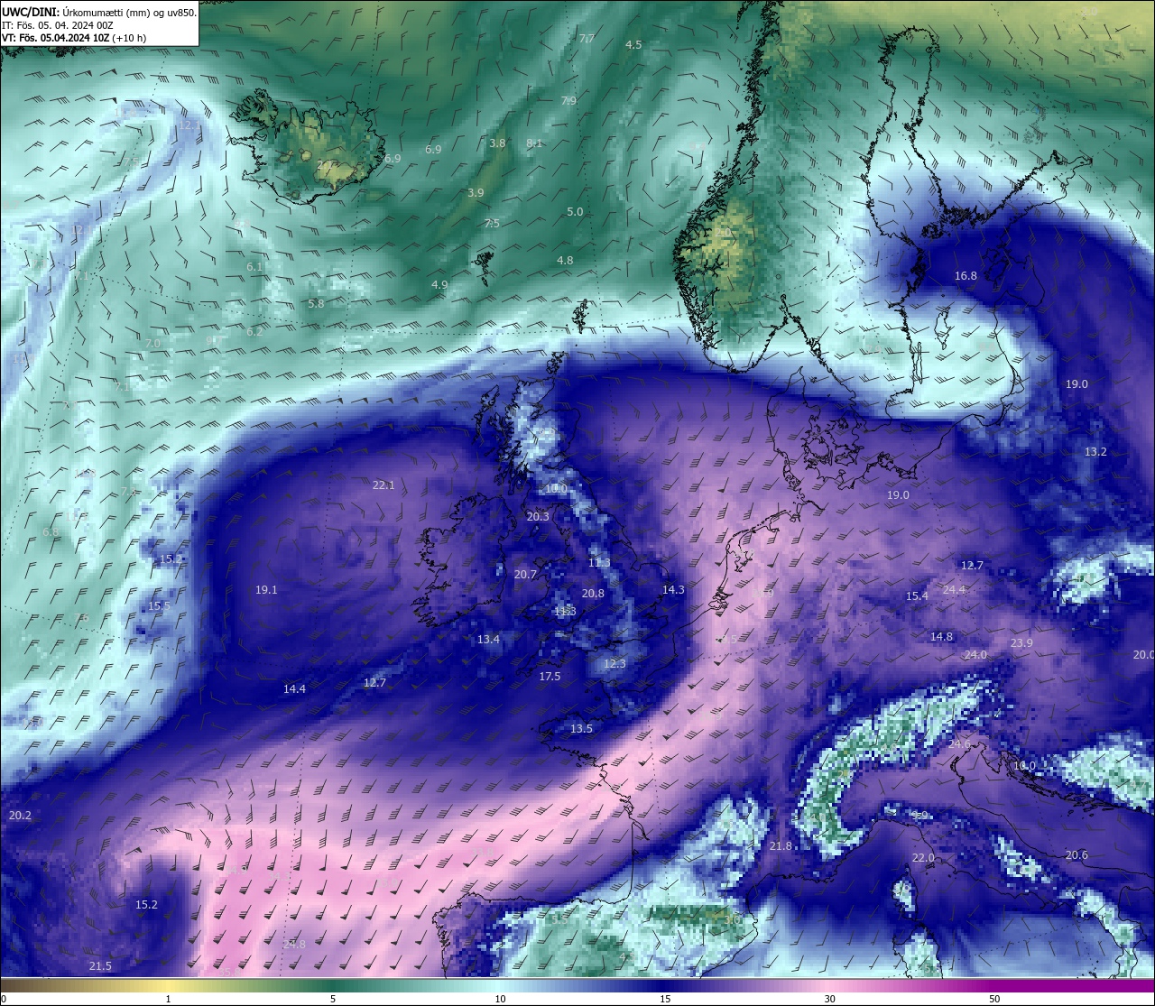The height and width of the screenshot is (1006, 1155).
Task: Click the 8.1 value on the map
Action: tap(534, 143)
